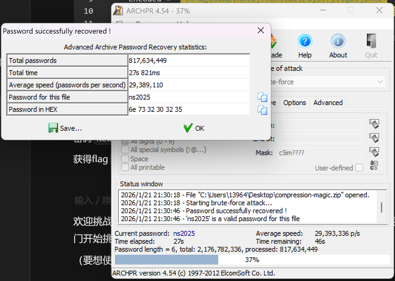
Task: Click the average speed readout 29,393,336 p/s
Action: coord(337,233)
